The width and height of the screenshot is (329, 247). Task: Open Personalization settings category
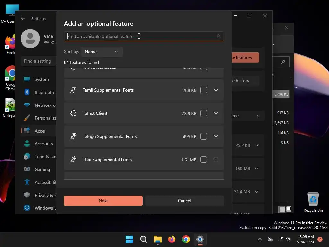39,118
